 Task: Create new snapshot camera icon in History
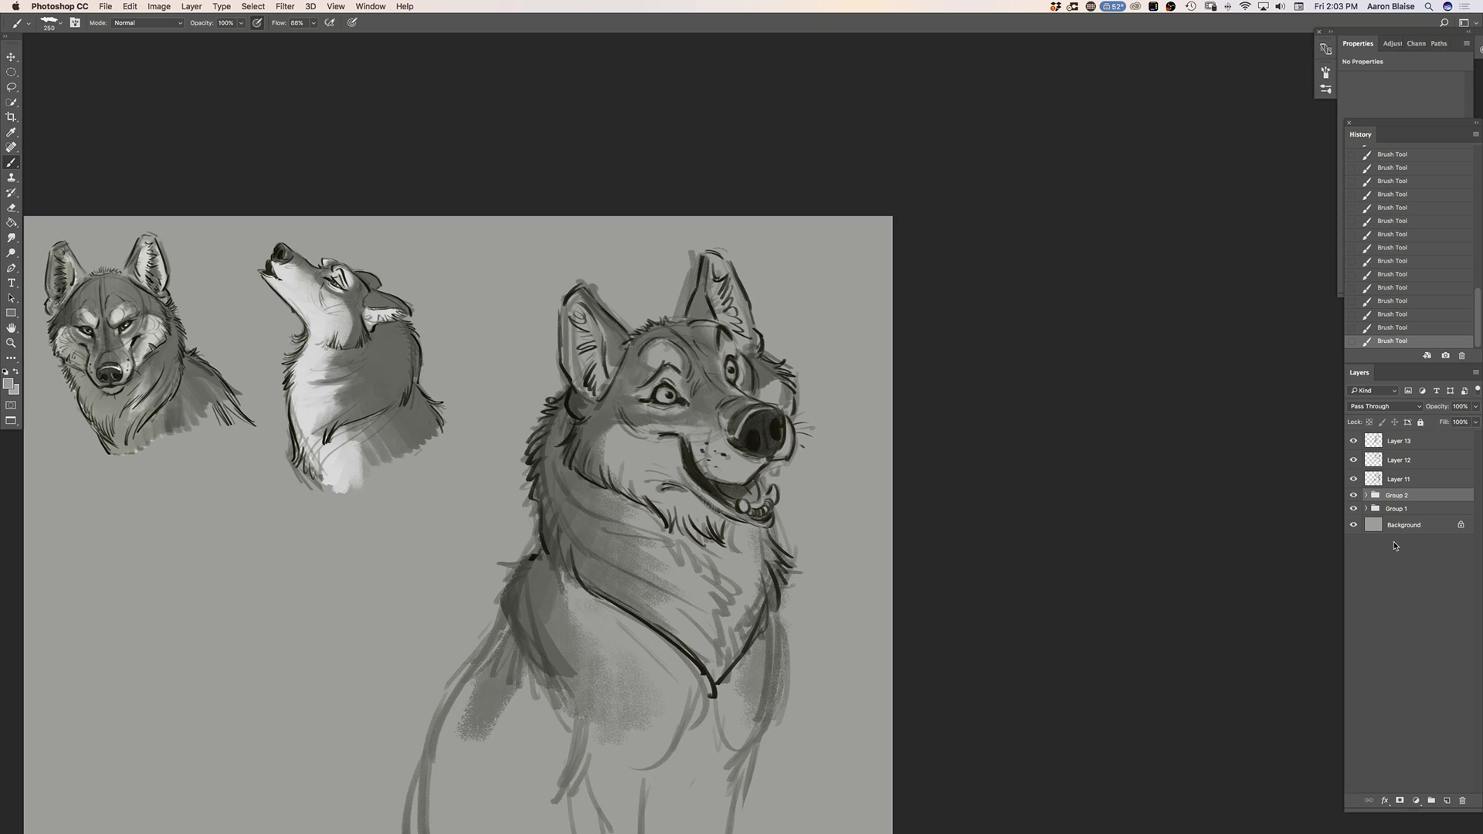coord(1445,356)
